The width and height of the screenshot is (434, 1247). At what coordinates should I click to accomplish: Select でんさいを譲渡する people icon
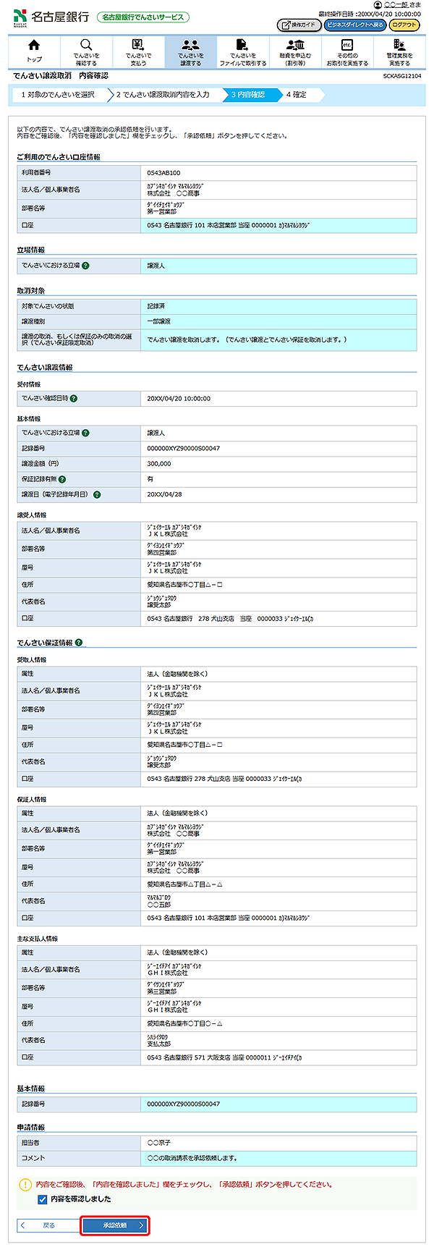pos(190,51)
